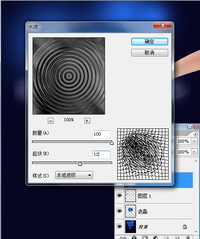Screen dimensions: 200x239
Task: Click the 起伏(R) label
Action: coord(41,154)
